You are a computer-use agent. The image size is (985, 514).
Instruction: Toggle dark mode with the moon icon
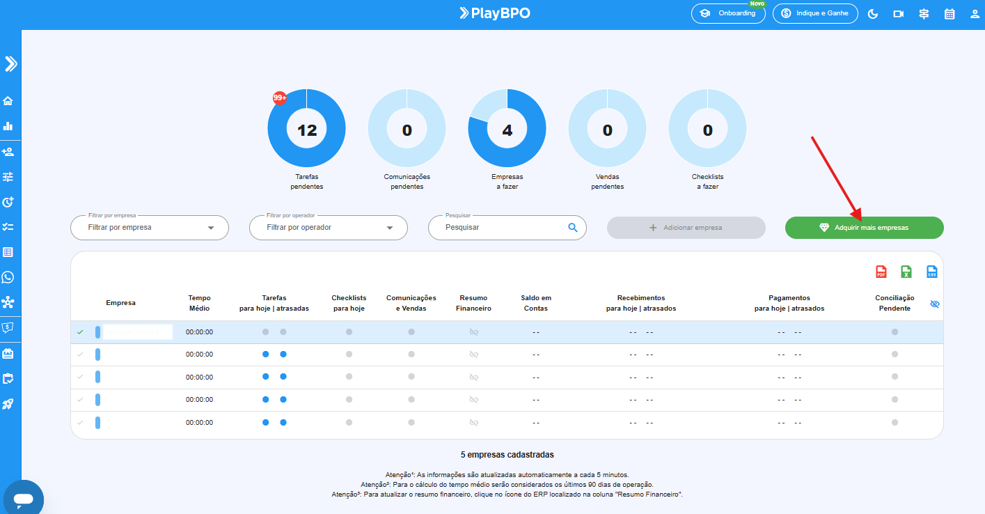873,14
